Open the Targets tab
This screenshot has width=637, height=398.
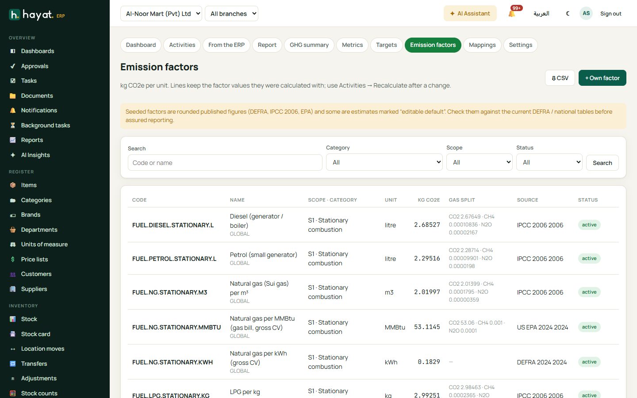pyautogui.click(x=386, y=45)
